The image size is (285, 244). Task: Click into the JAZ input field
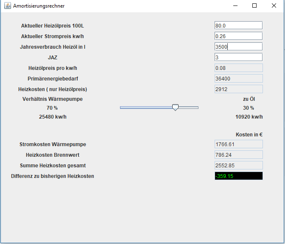238,57
